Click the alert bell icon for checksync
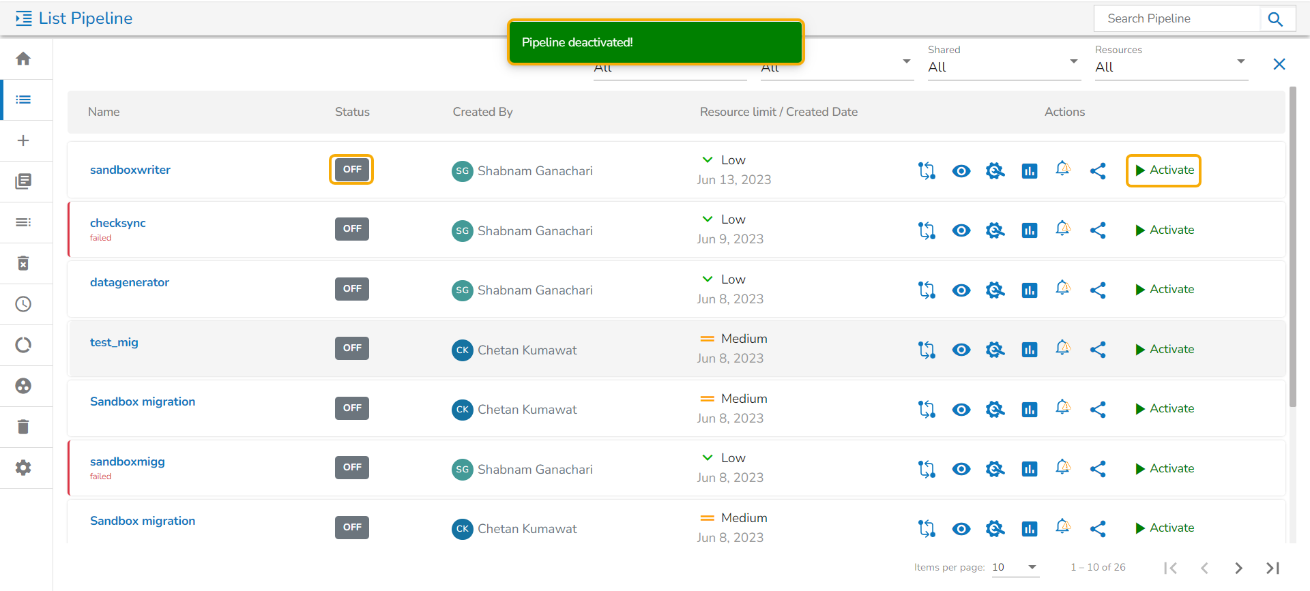 pyautogui.click(x=1062, y=229)
